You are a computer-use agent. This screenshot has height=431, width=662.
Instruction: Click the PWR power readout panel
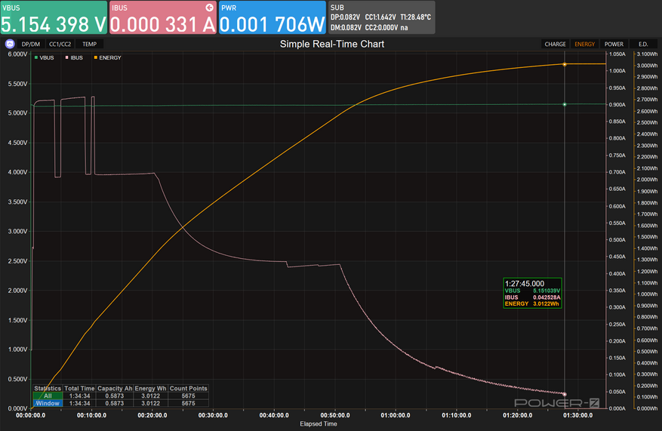272,17
